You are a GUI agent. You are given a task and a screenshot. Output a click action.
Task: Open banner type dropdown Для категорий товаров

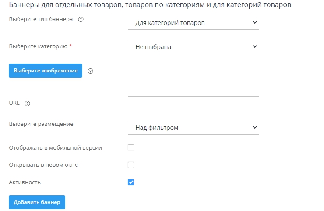coord(193,22)
